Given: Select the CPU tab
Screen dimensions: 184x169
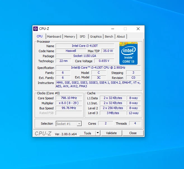Looking at the screenshot, I should coord(39,36).
